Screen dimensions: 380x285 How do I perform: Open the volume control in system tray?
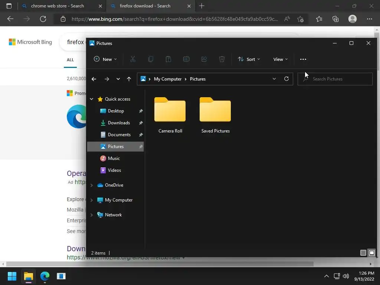pos(346,276)
